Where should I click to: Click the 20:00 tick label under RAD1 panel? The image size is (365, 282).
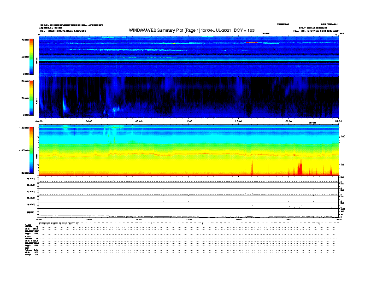pyautogui.click(x=288, y=121)
